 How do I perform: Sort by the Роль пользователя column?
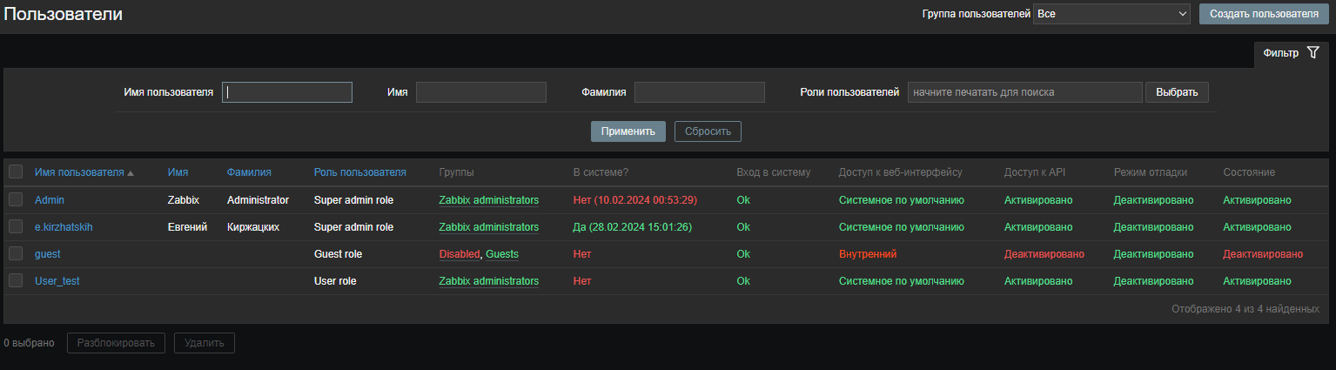(359, 172)
